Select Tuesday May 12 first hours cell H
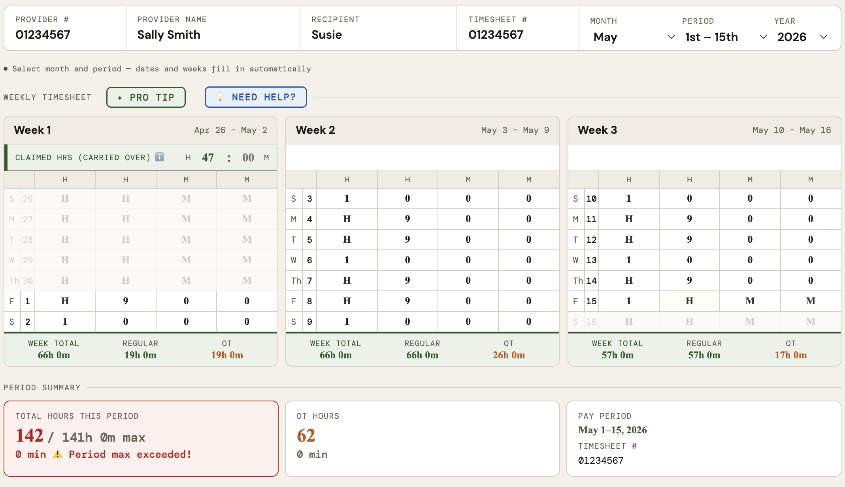The height and width of the screenshot is (487, 845). coord(629,240)
